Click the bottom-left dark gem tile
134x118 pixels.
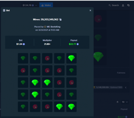click(23, 107)
